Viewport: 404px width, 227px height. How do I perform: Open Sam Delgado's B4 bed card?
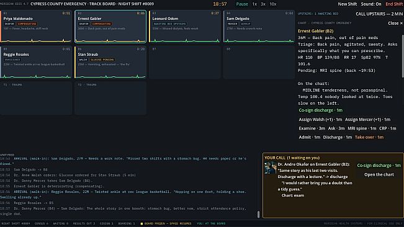pyautogui.click(x=259, y=27)
